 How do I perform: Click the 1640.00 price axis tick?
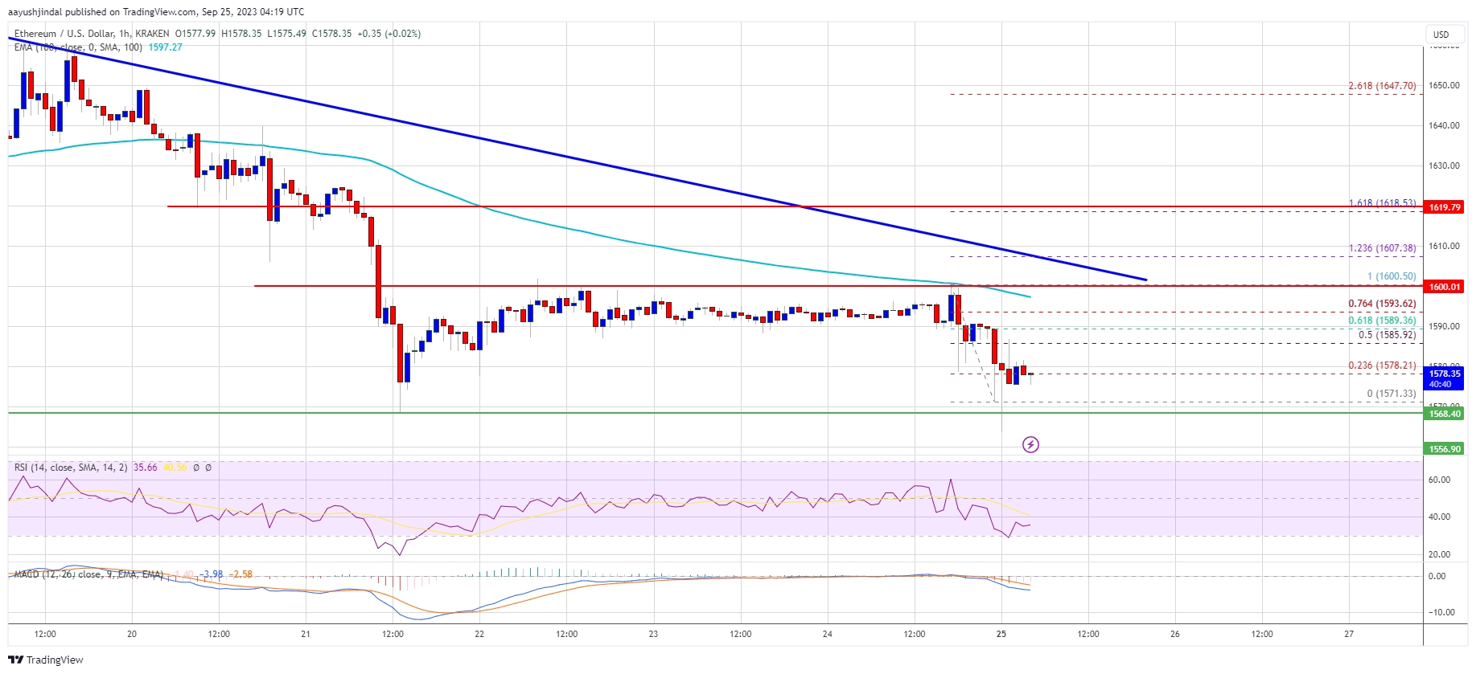click(1444, 126)
